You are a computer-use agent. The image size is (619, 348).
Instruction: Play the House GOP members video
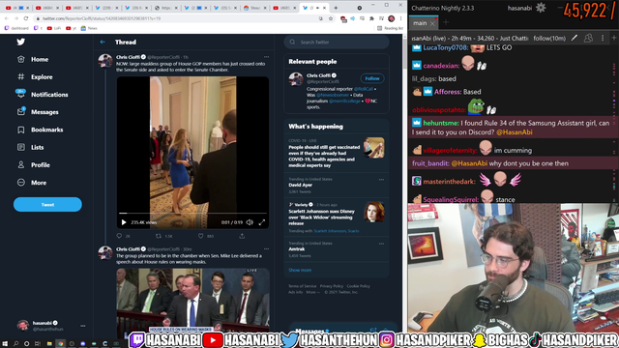click(124, 222)
